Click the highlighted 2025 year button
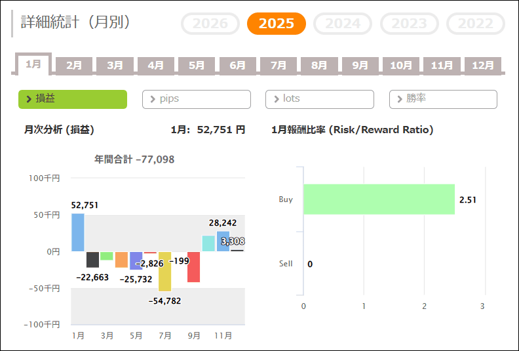 pyautogui.click(x=276, y=24)
